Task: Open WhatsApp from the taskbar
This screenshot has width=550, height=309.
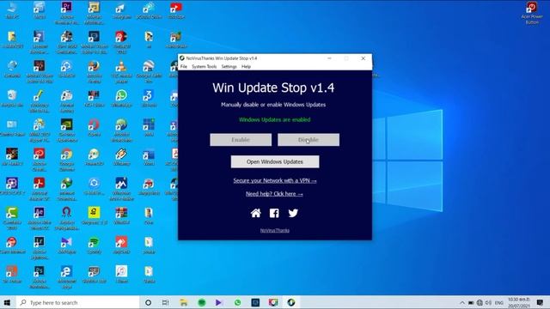Action: (237, 302)
